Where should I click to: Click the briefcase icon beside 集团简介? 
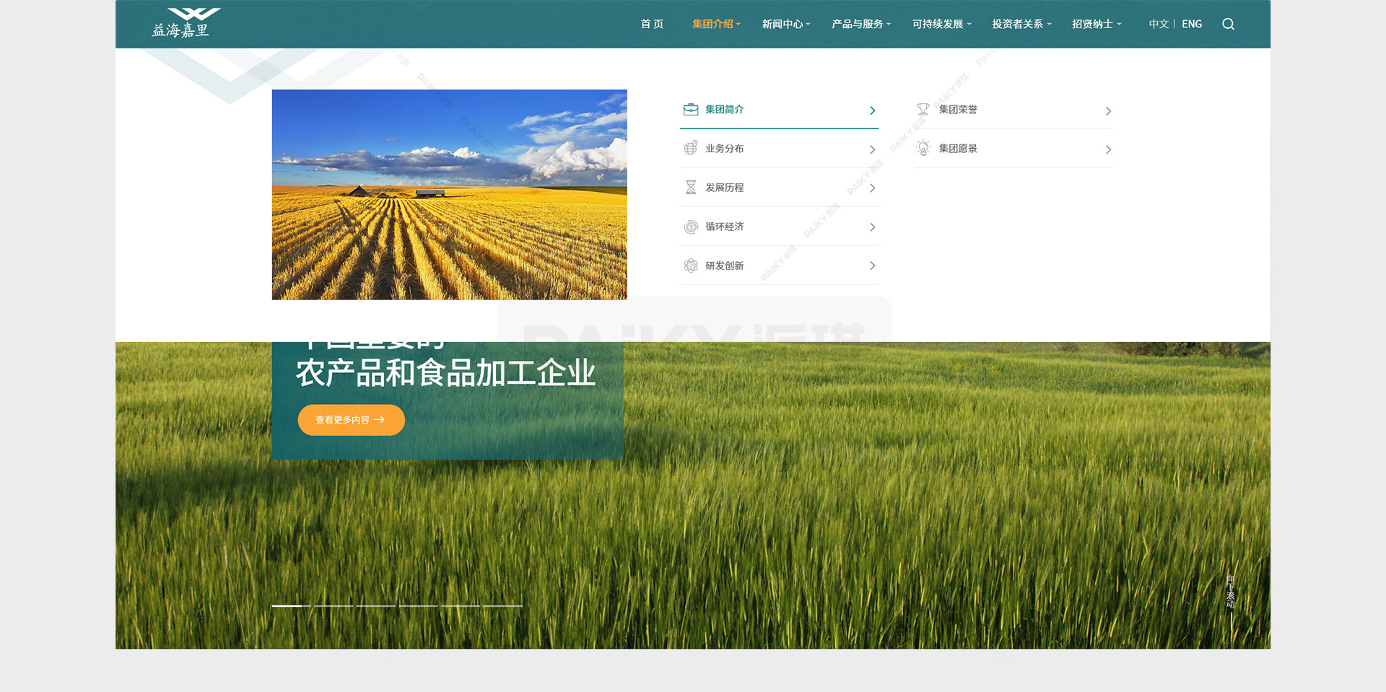pyautogui.click(x=691, y=110)
